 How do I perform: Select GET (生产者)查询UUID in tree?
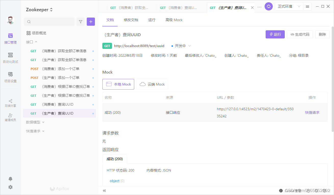(59, 113)
